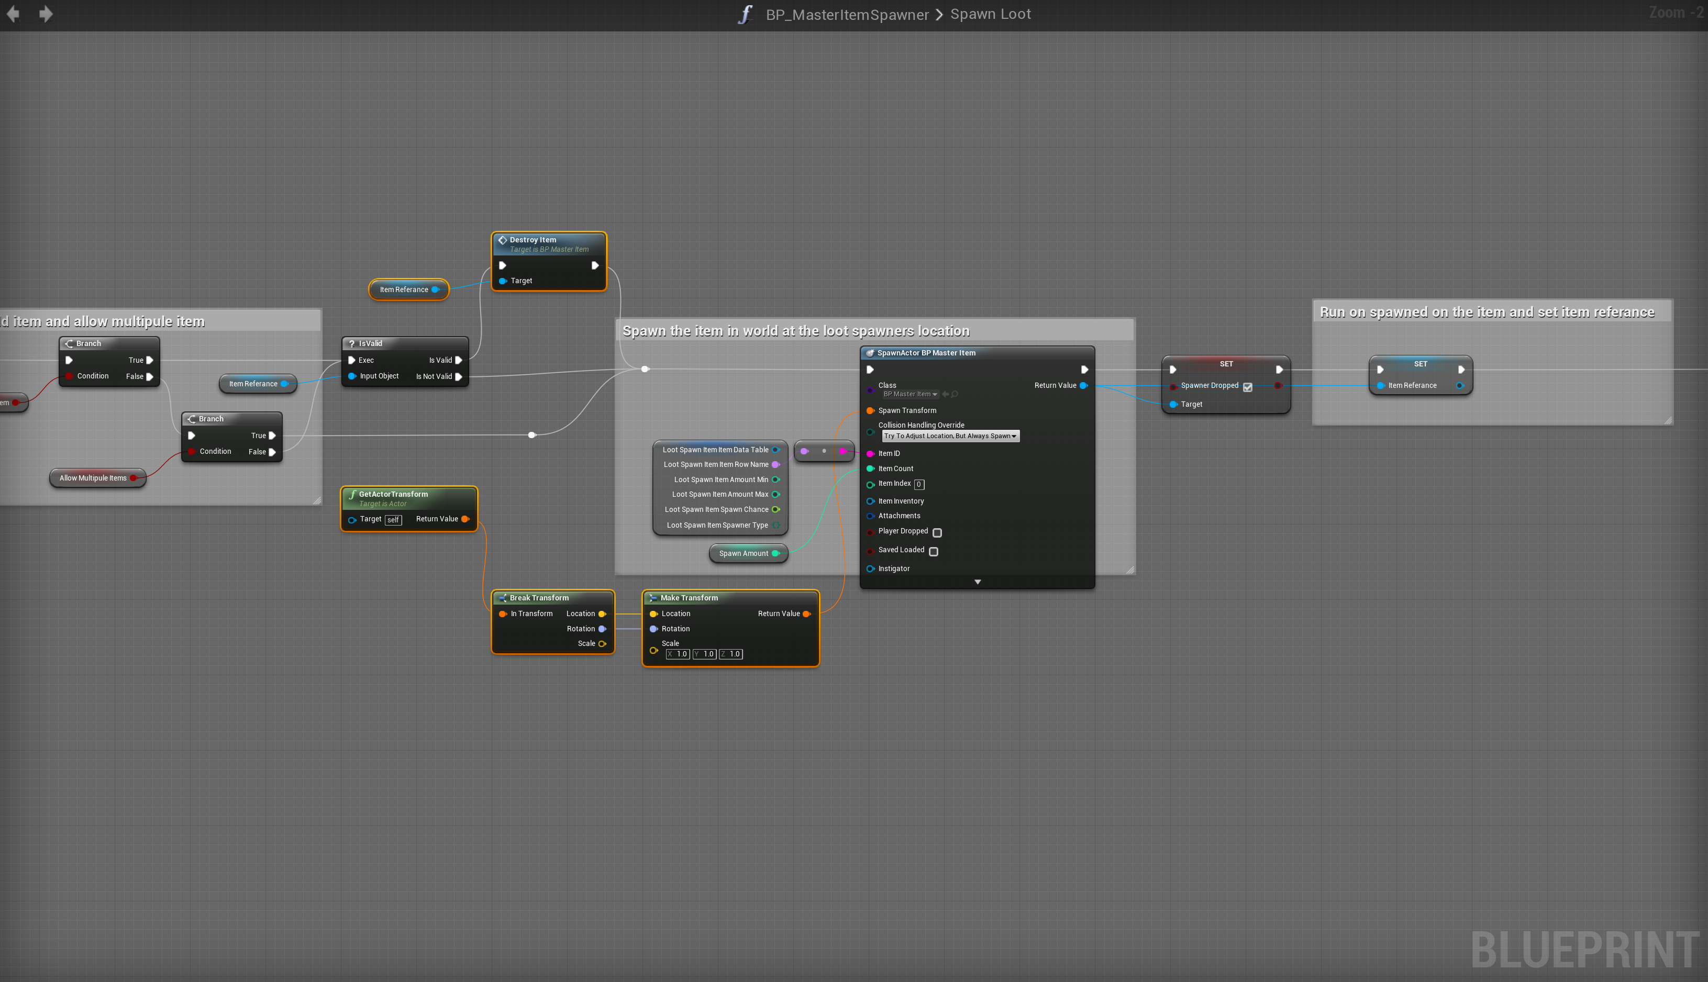Enable the Player Dropped checkbox
Screen dimensions: 1708x982
(x=937, y=532)
